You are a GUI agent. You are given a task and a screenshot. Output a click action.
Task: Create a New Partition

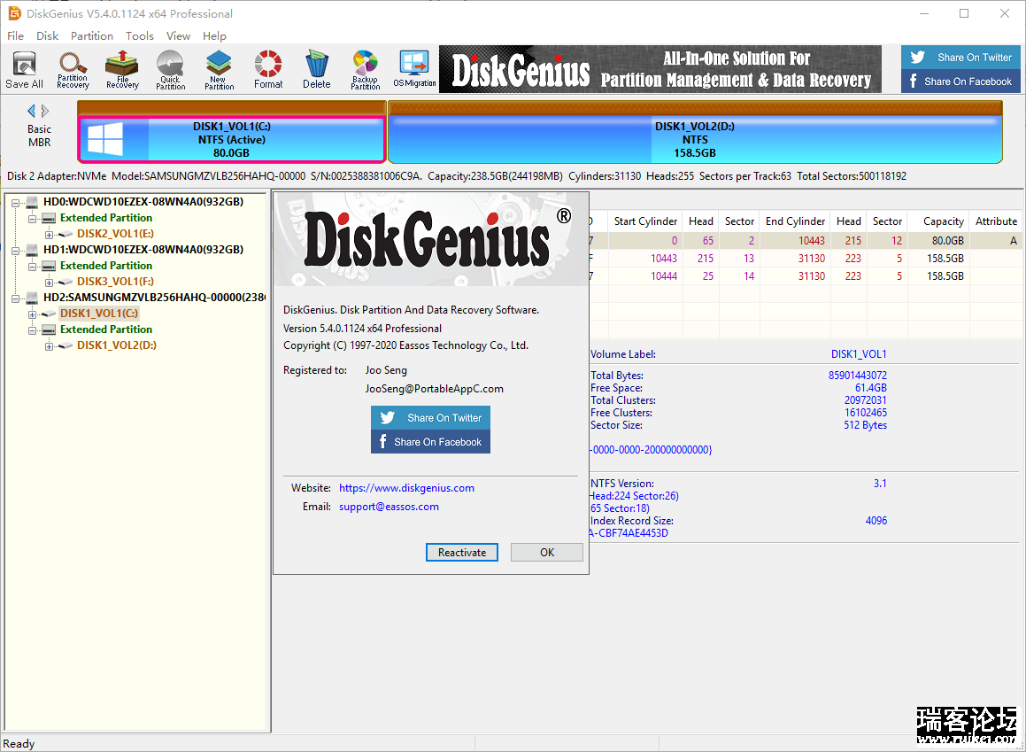click(219, 69)
